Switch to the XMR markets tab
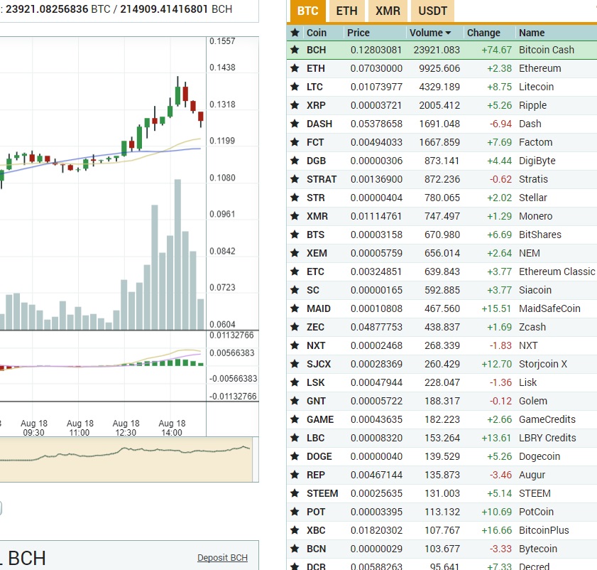Viewport: 597px width, 570px height. click(x=388, y=11)
